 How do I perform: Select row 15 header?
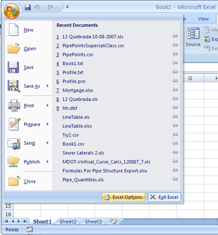point(8,206)
